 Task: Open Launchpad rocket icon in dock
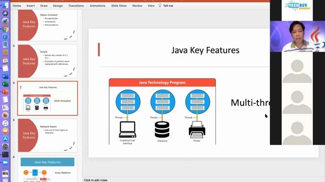click(5, 21)
